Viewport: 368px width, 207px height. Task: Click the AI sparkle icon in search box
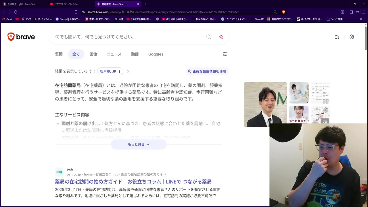point(221,37)
